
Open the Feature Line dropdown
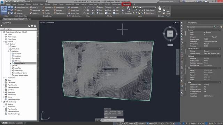click(x=36, y=10)
